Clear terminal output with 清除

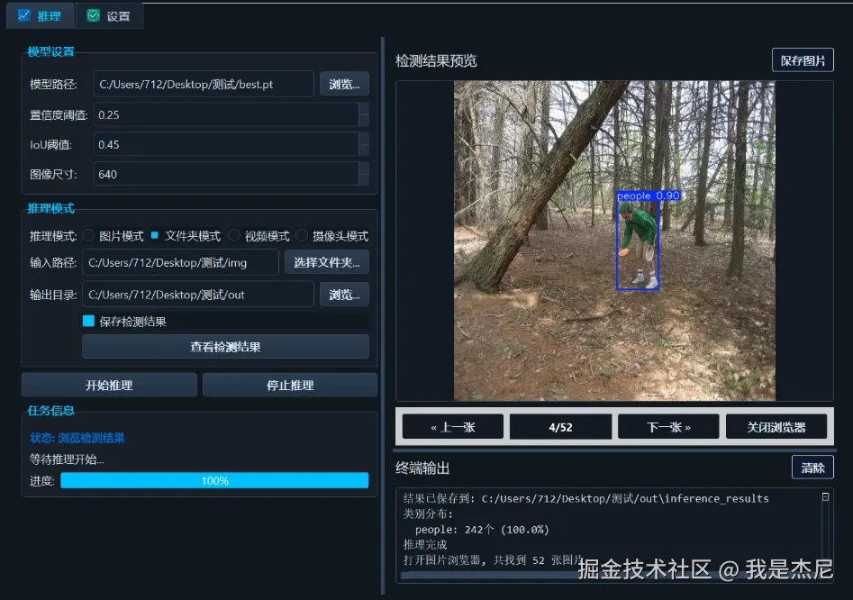812,468
